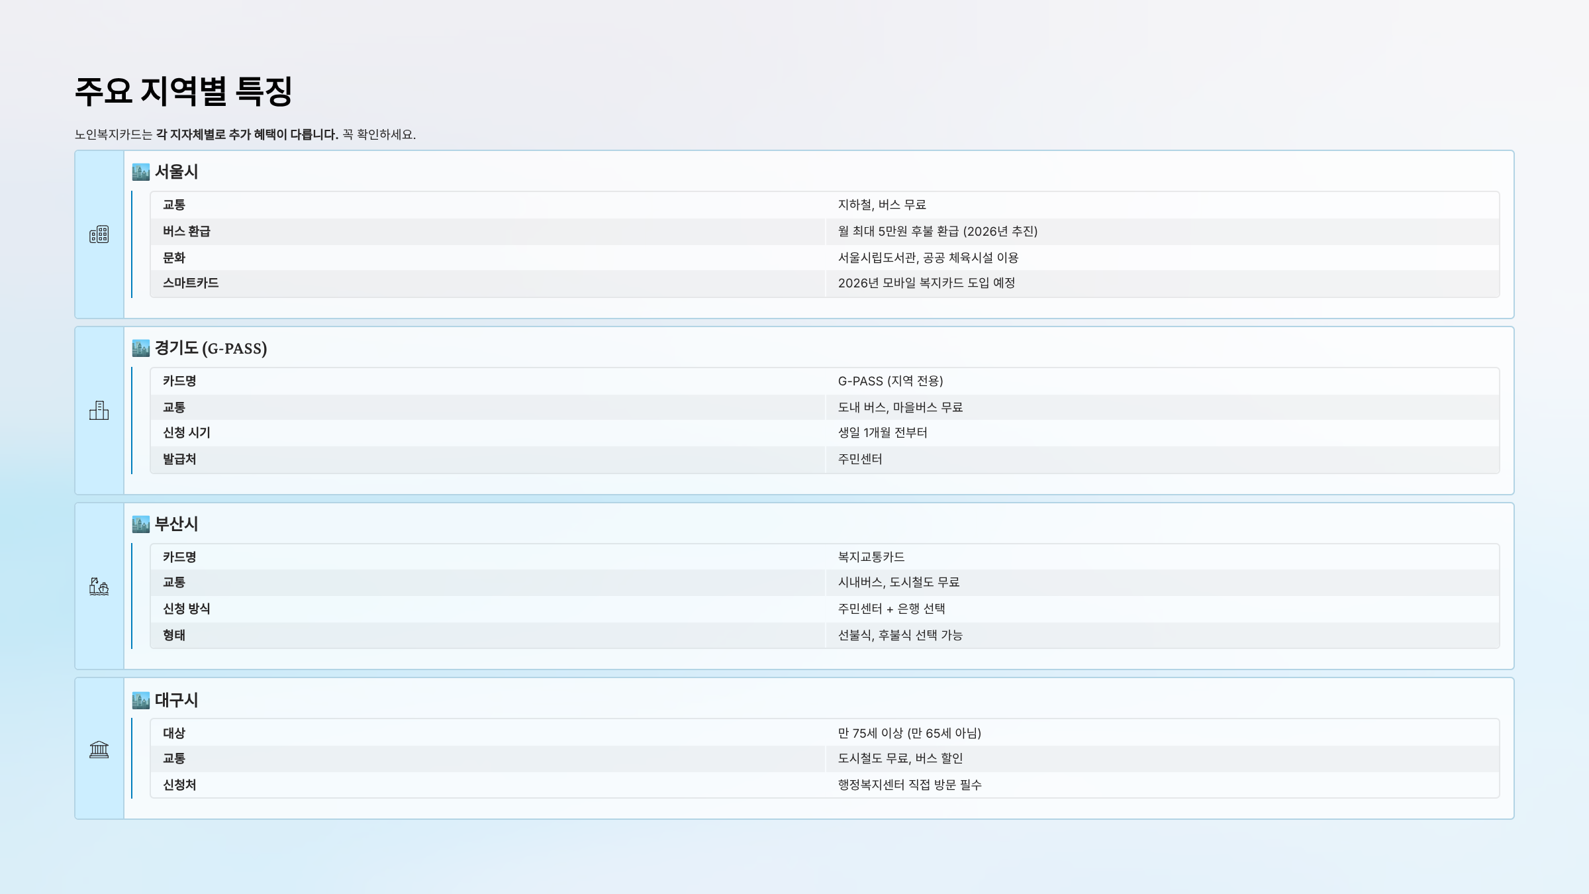Click the columned bank icon beside 대구시 card

(99, 749)
